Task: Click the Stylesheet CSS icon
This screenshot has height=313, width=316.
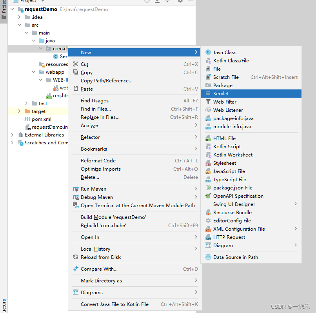Action: pos(208,163)
